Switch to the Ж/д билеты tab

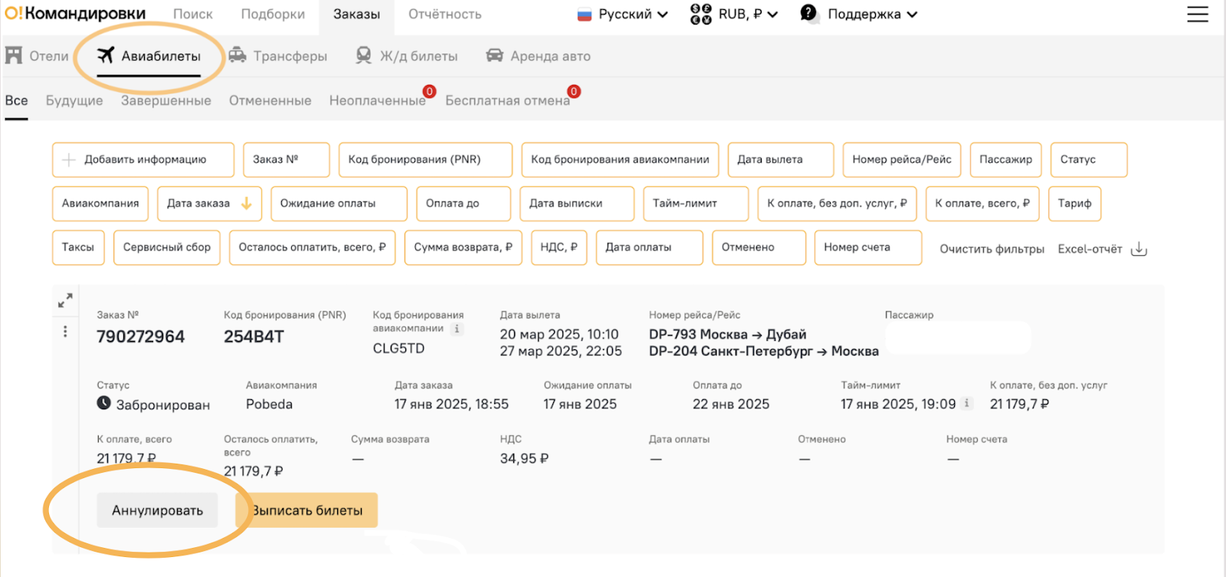[x=407, y=56]
